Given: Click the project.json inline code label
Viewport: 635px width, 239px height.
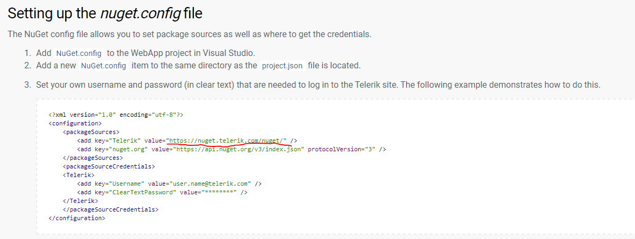Looking at the screenshot, I should (281, 66).
